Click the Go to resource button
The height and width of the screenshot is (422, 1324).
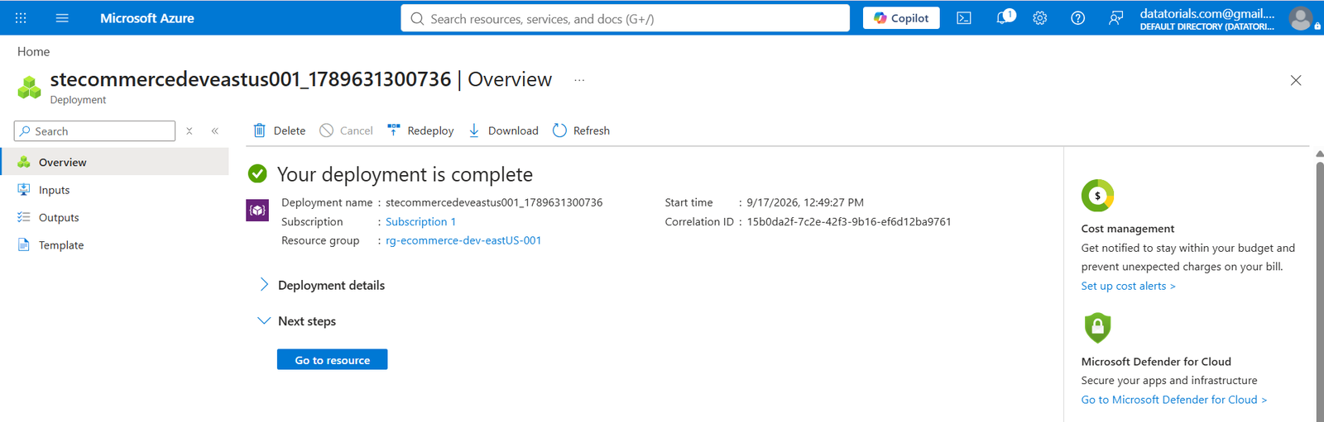click(x=332, y=360)
